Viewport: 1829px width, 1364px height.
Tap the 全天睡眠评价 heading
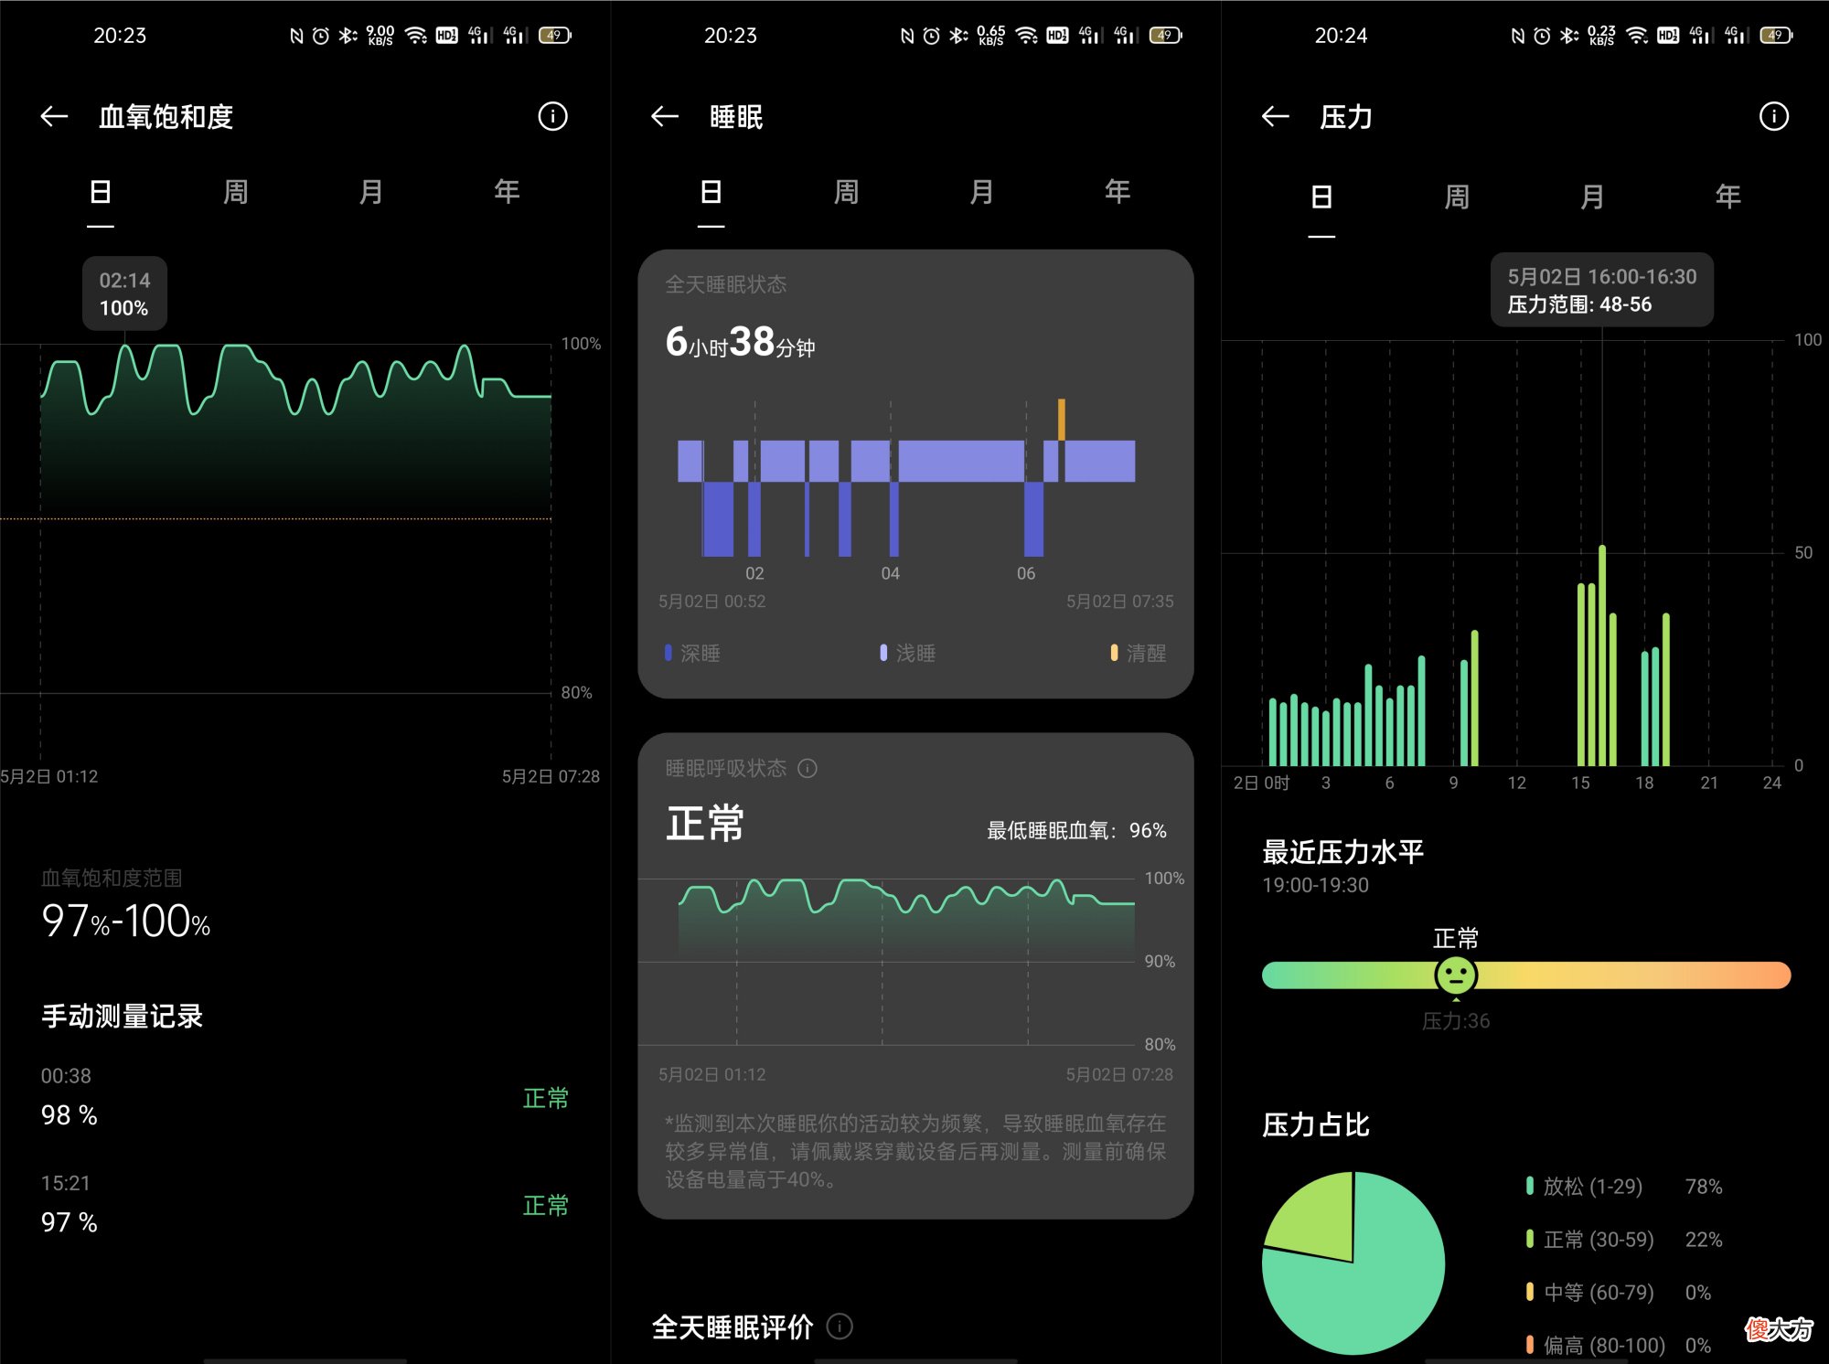tap(733, 1327)
